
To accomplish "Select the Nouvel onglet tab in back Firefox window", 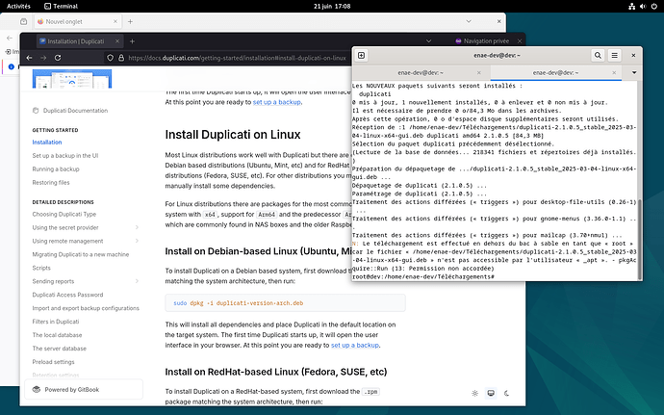I will (x=78, y=21).
